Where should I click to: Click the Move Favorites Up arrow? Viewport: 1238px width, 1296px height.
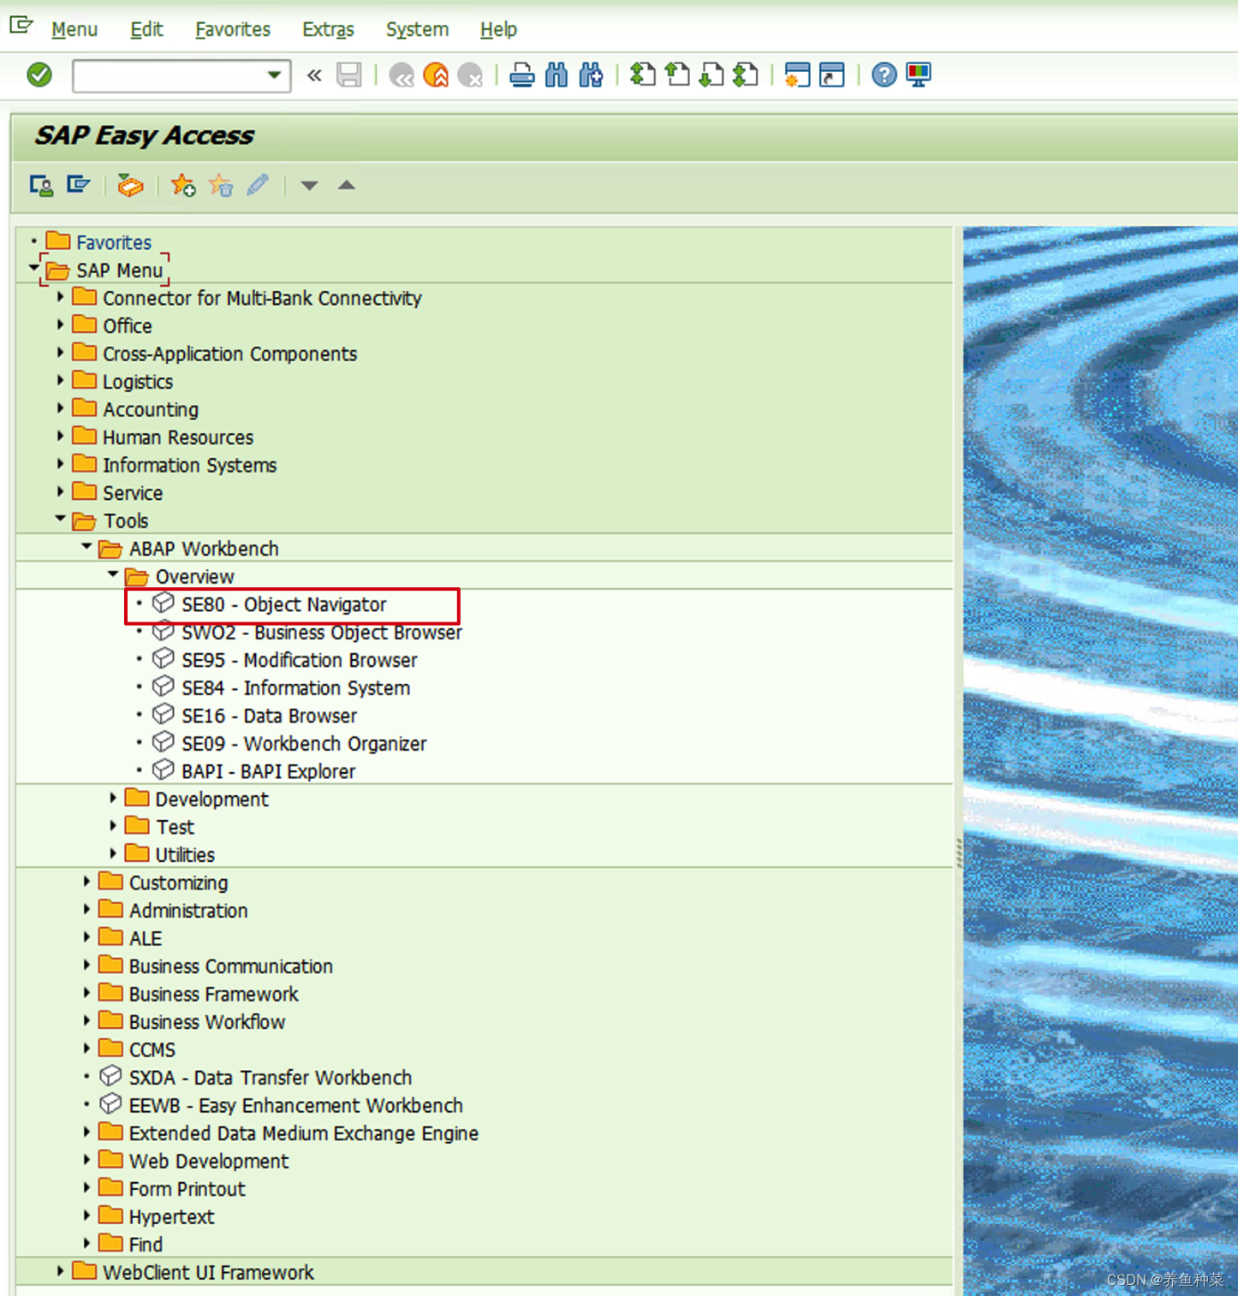[347, 185]
